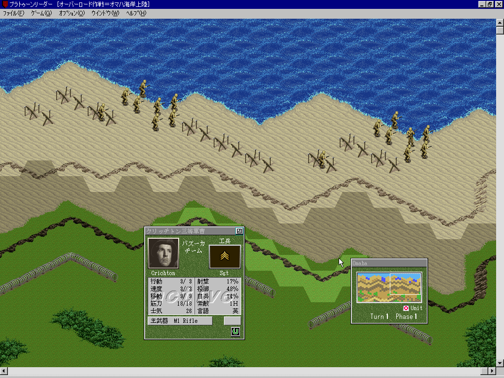Click the Crichton name label
Viewport: 504px width, 378px height.
tap(163, 273)
